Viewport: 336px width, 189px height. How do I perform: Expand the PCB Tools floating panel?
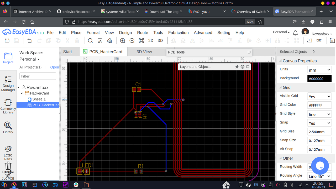249,52
